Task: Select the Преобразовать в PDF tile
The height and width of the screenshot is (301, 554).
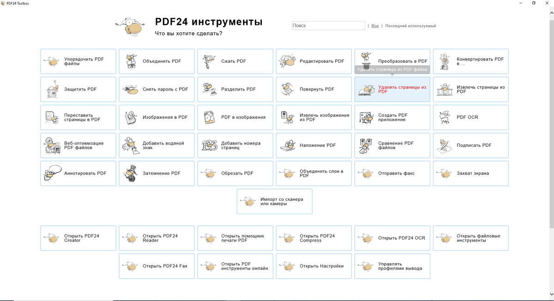Action: tap(392, 61)
